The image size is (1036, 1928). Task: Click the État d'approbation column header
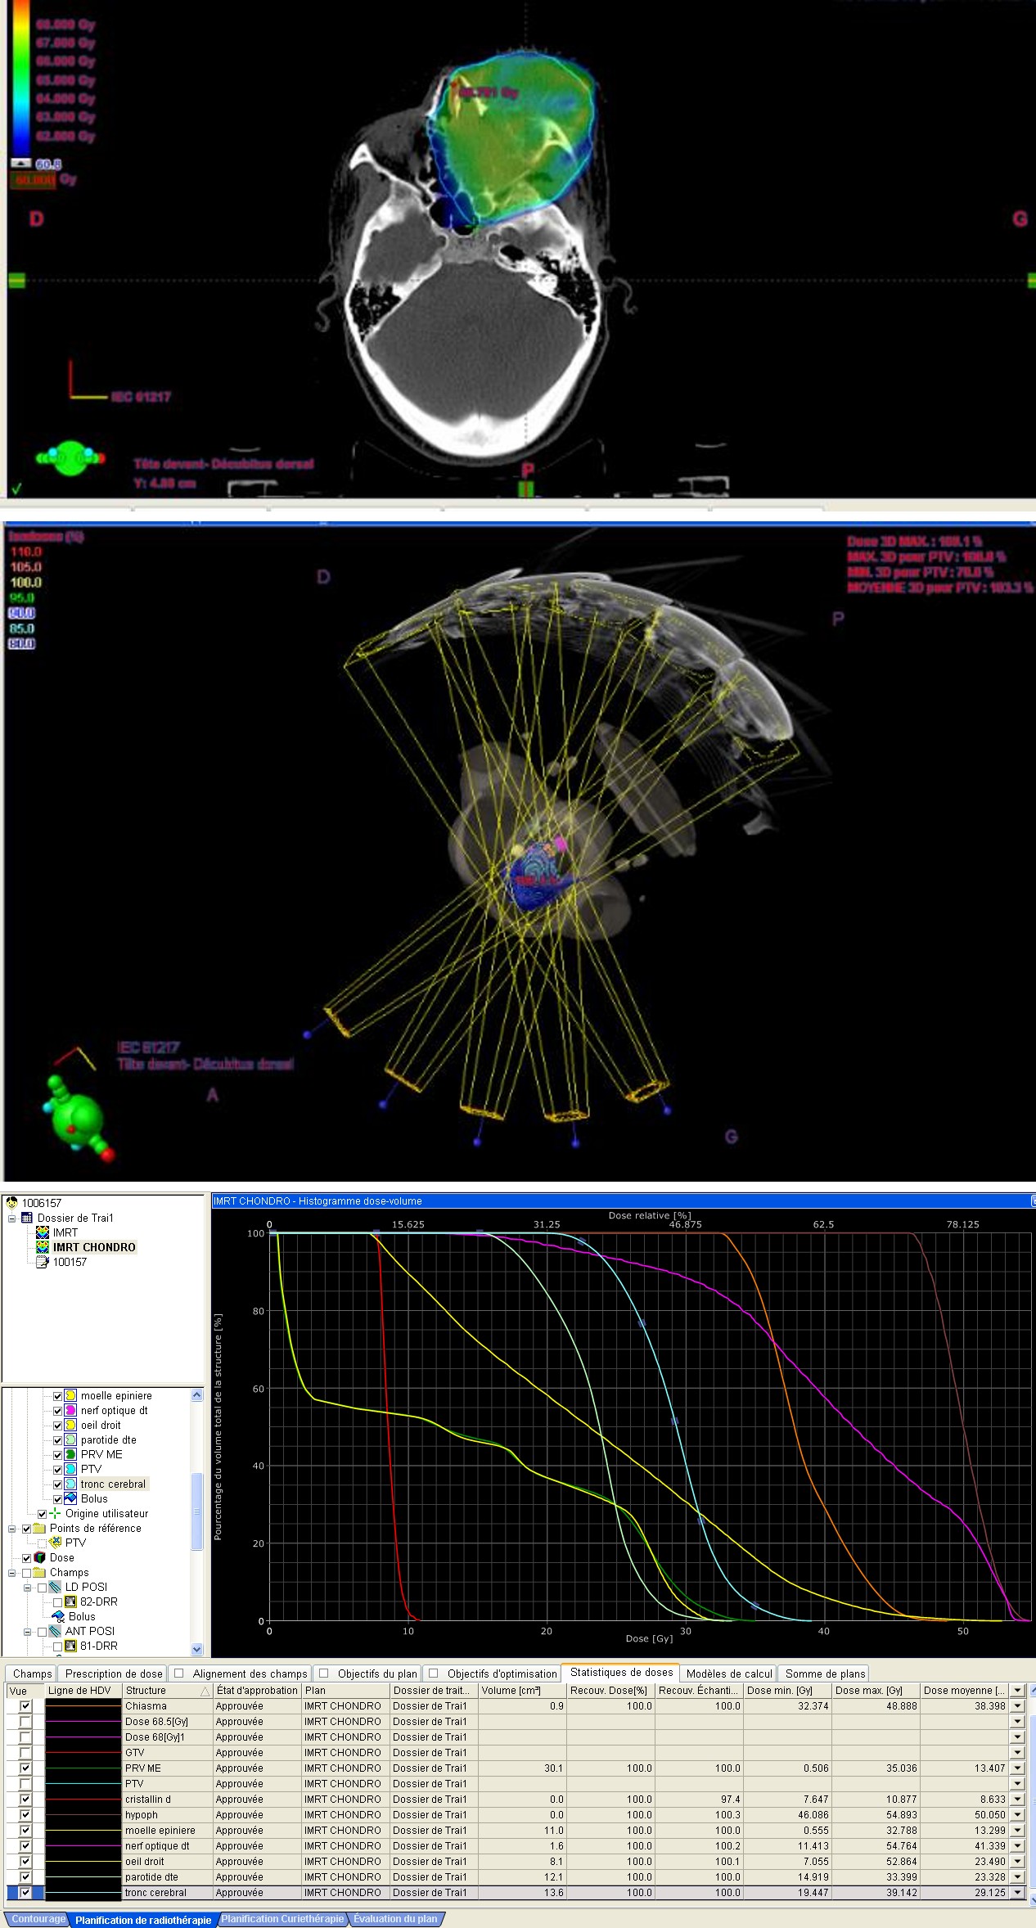[257, 1691]
